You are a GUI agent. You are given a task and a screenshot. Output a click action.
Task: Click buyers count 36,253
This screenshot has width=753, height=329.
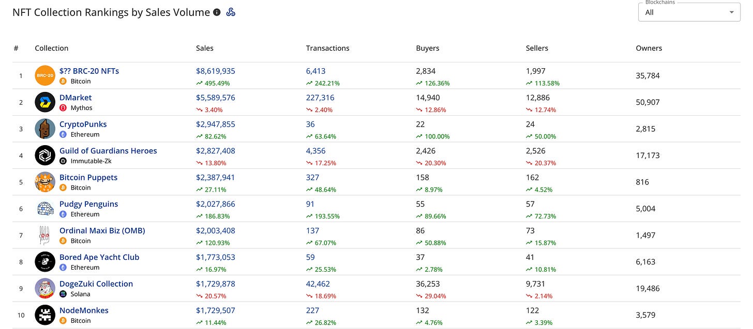click(428, 284)
